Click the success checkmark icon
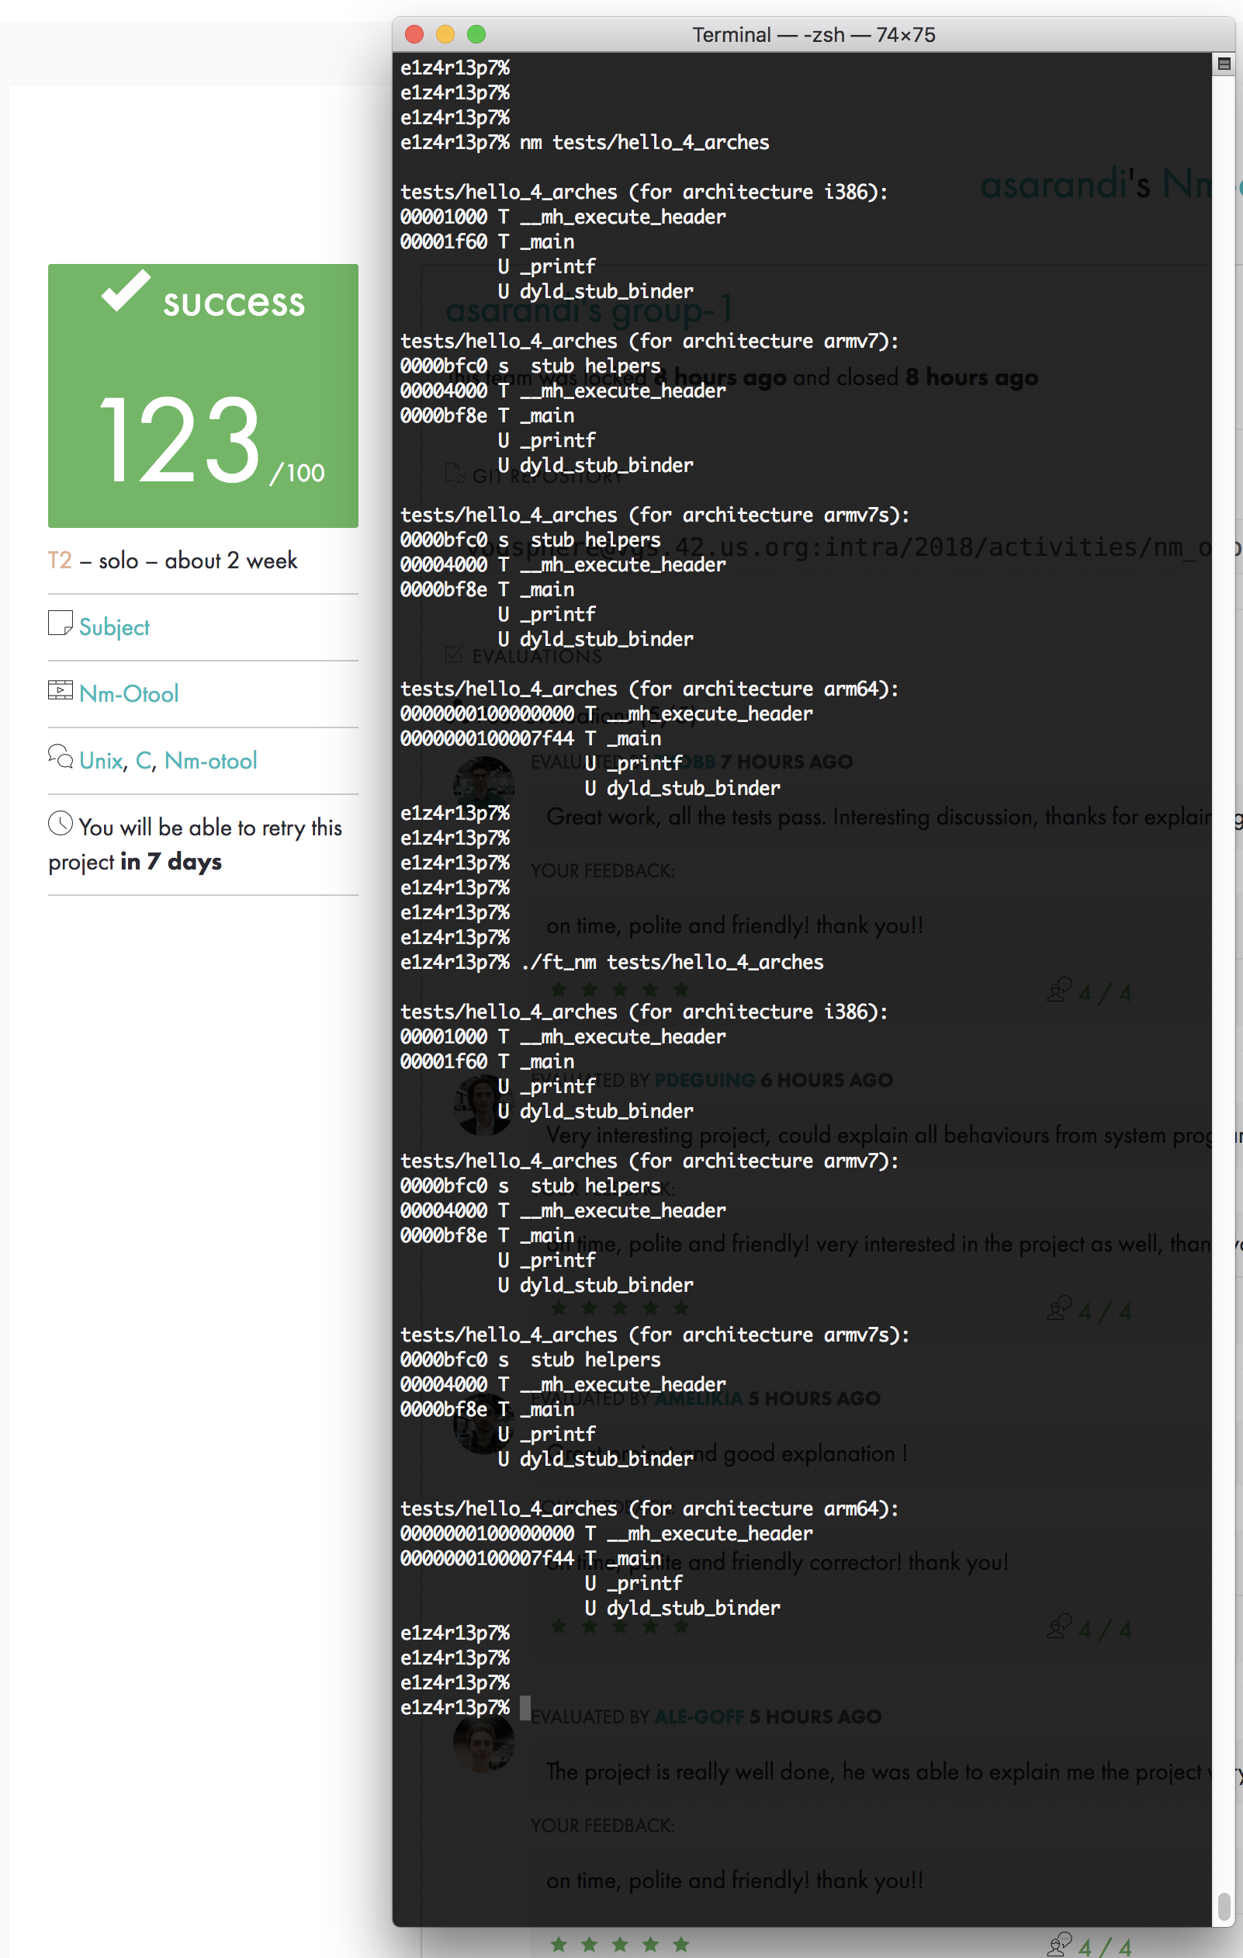Image resolution: width=1243 pixels, height=1958 pixels. click(126, 290)
